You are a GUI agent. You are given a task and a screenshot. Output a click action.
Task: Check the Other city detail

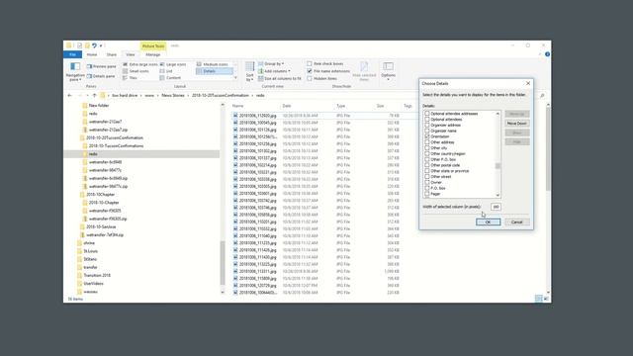pos(427,148)
